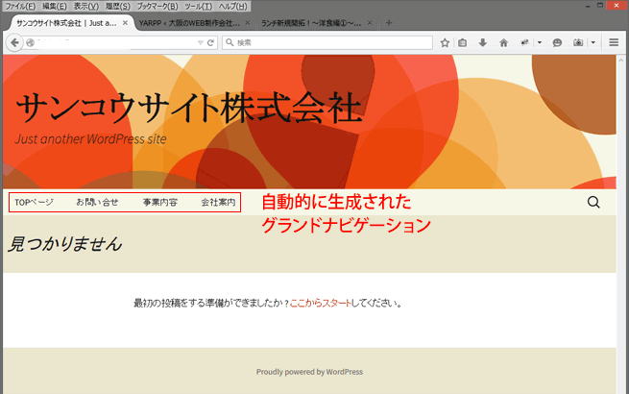
Task: Click the search magnifier in browser search box
Action: tap(230, 42)
